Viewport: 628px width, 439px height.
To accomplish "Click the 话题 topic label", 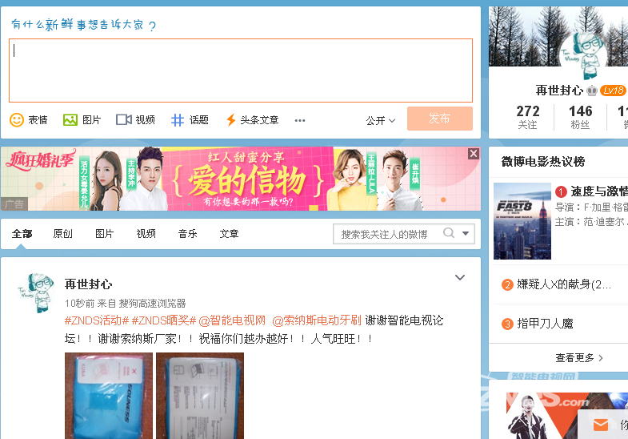I will coord(199,119).
